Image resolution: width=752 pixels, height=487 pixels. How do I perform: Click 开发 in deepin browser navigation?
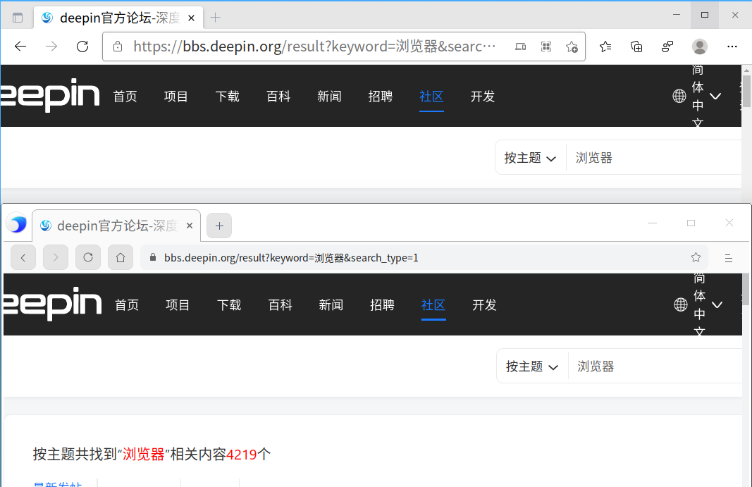pos(485,305)
